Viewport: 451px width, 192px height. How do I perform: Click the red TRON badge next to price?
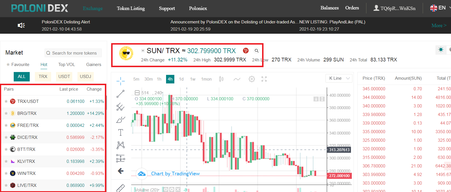click(246, 51)
